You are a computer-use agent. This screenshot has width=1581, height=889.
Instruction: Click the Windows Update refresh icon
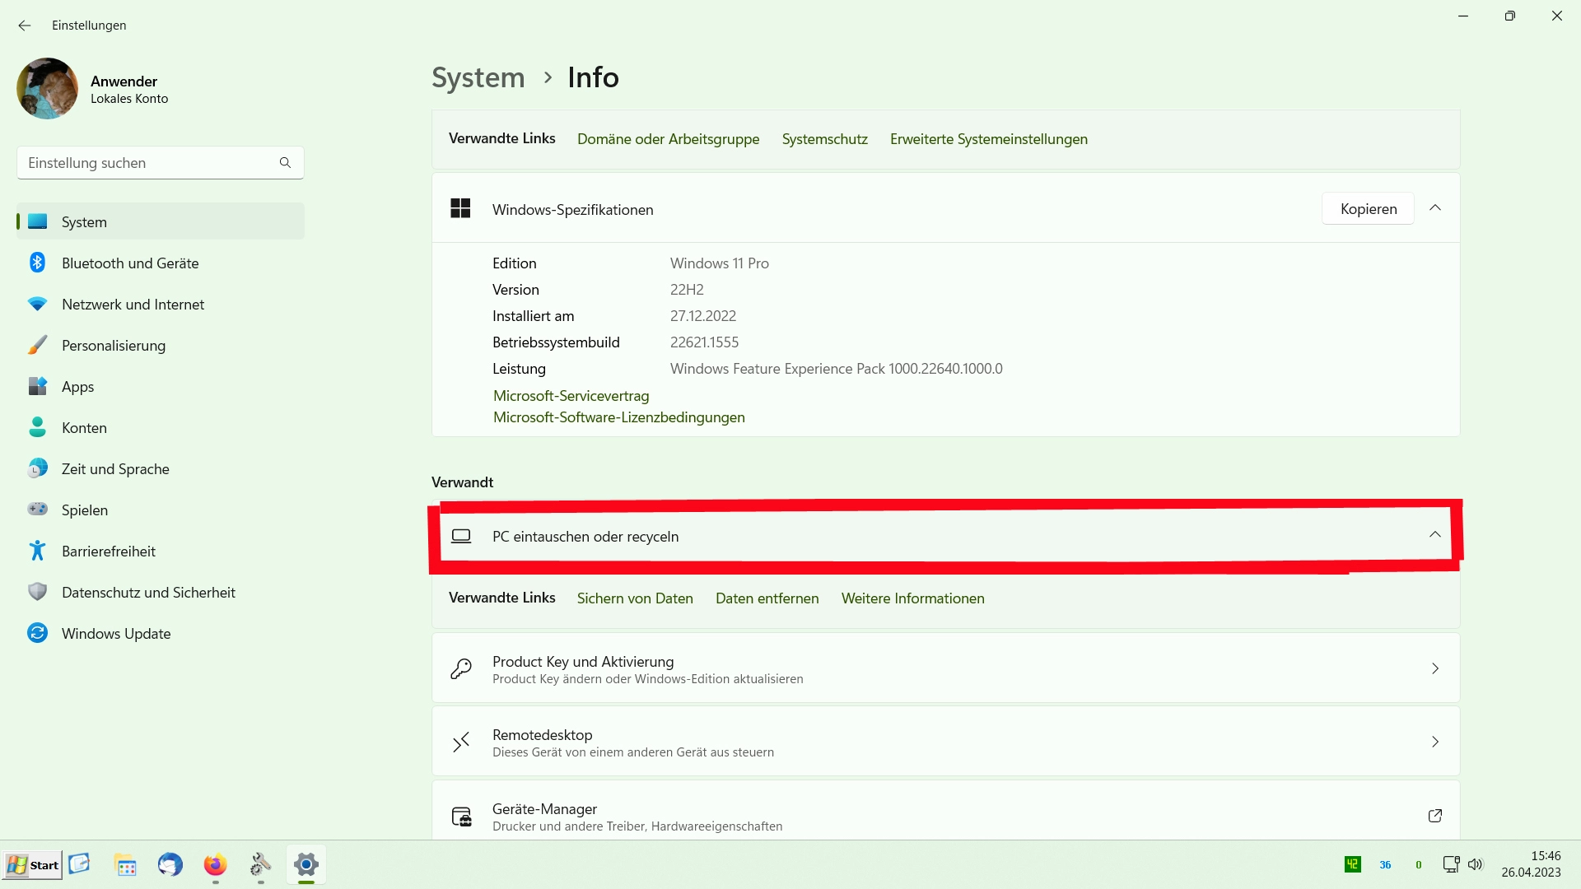coord(37,633)
